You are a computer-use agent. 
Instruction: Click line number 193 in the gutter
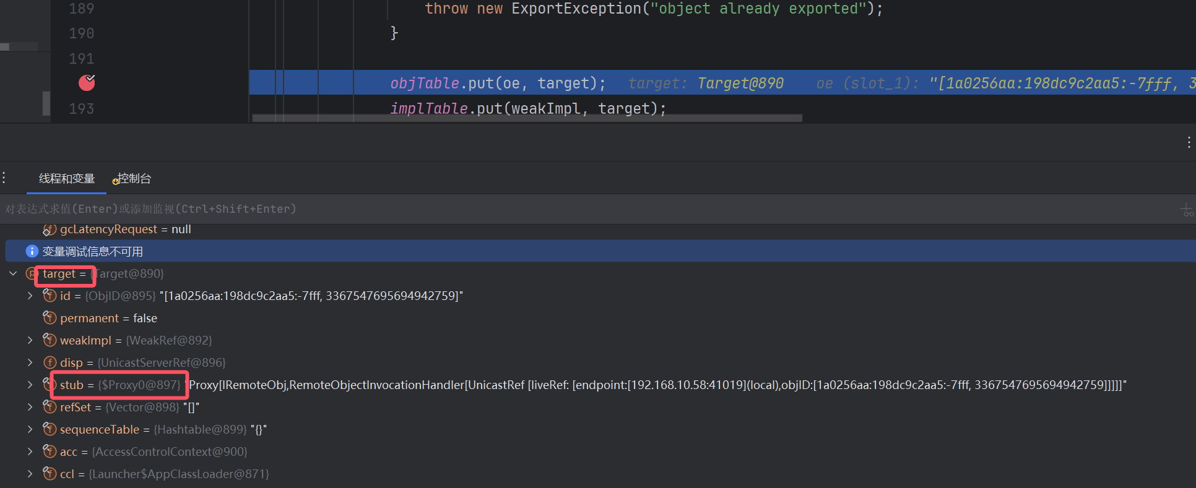click(x=81, y=109)
